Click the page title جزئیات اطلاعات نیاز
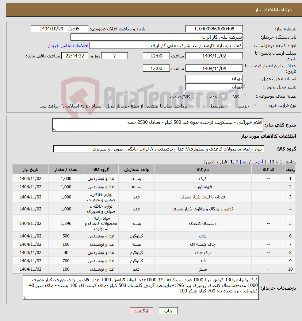The width and height of the screenshot is (302, 321). 273,10
